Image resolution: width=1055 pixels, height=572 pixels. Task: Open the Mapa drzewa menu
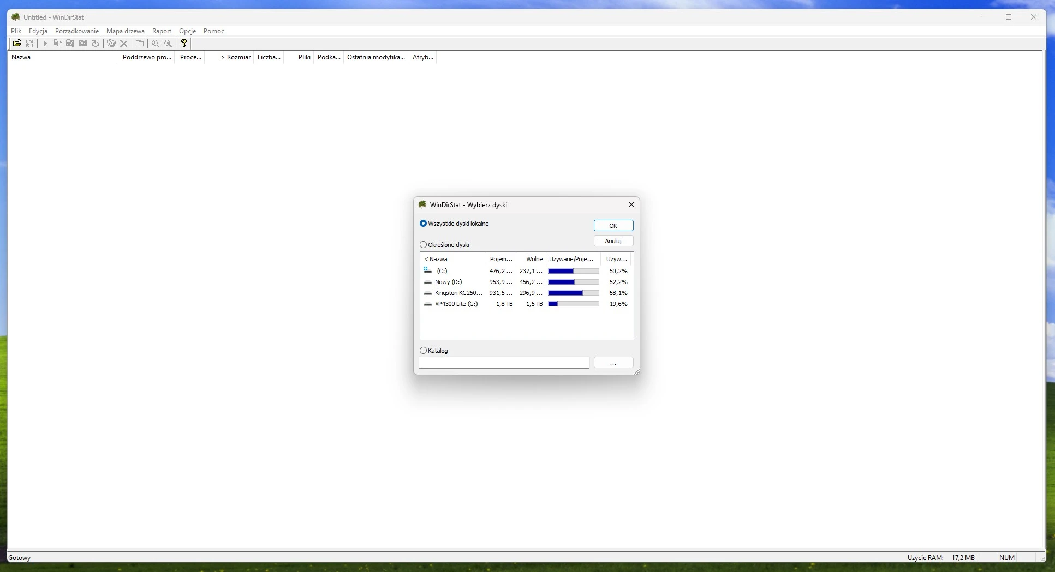coord(126,31)
